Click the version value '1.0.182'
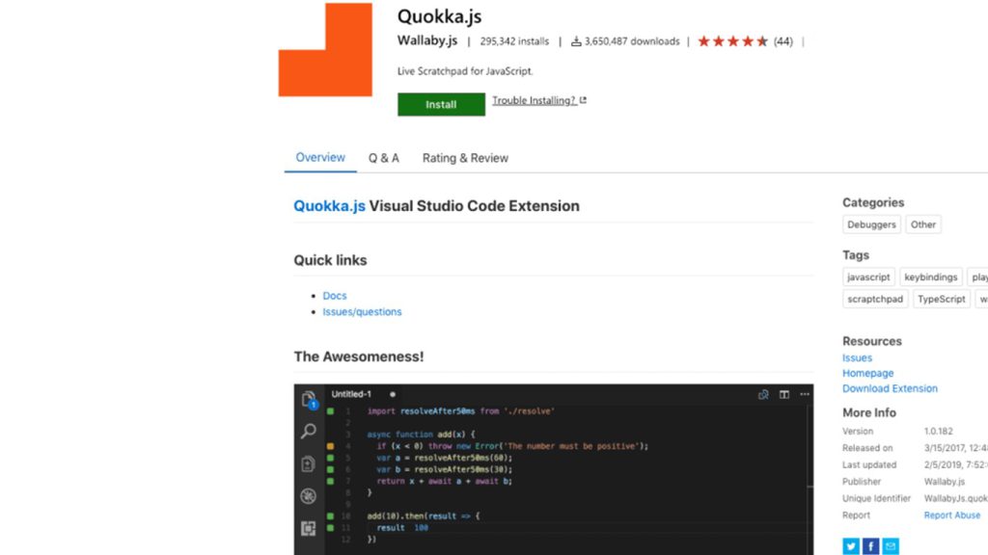Viewport: 988px width, 555px height. pyautogui.click(x=938, y=432)
